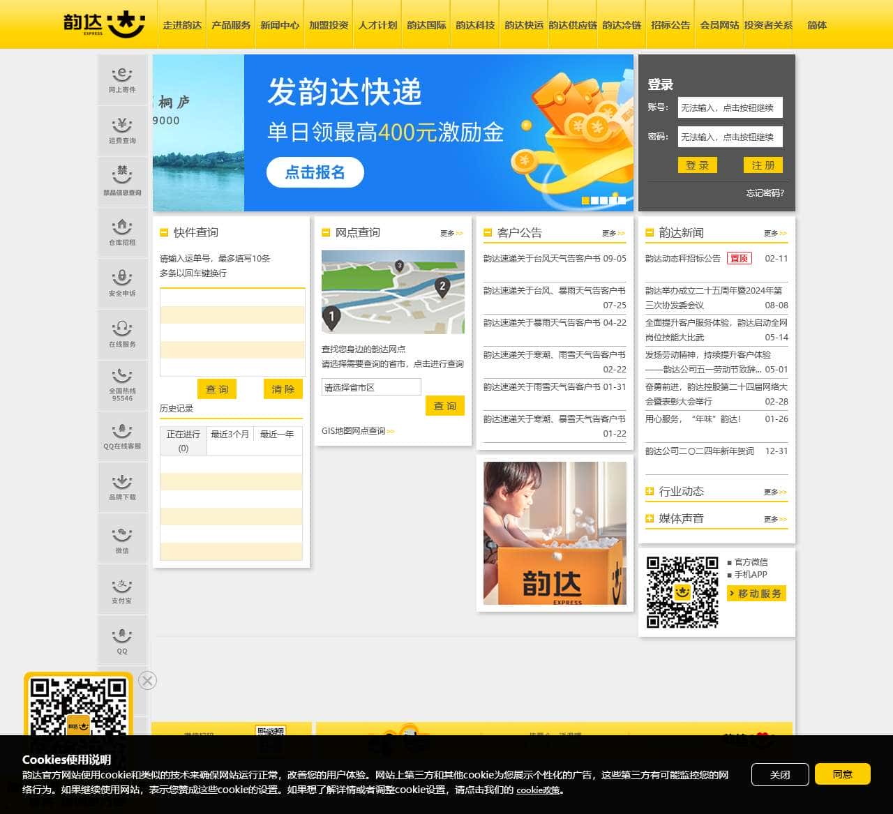Open the 新闻中心 menu item
This screenshot has height=814, width=893.
tap(279, 24)
